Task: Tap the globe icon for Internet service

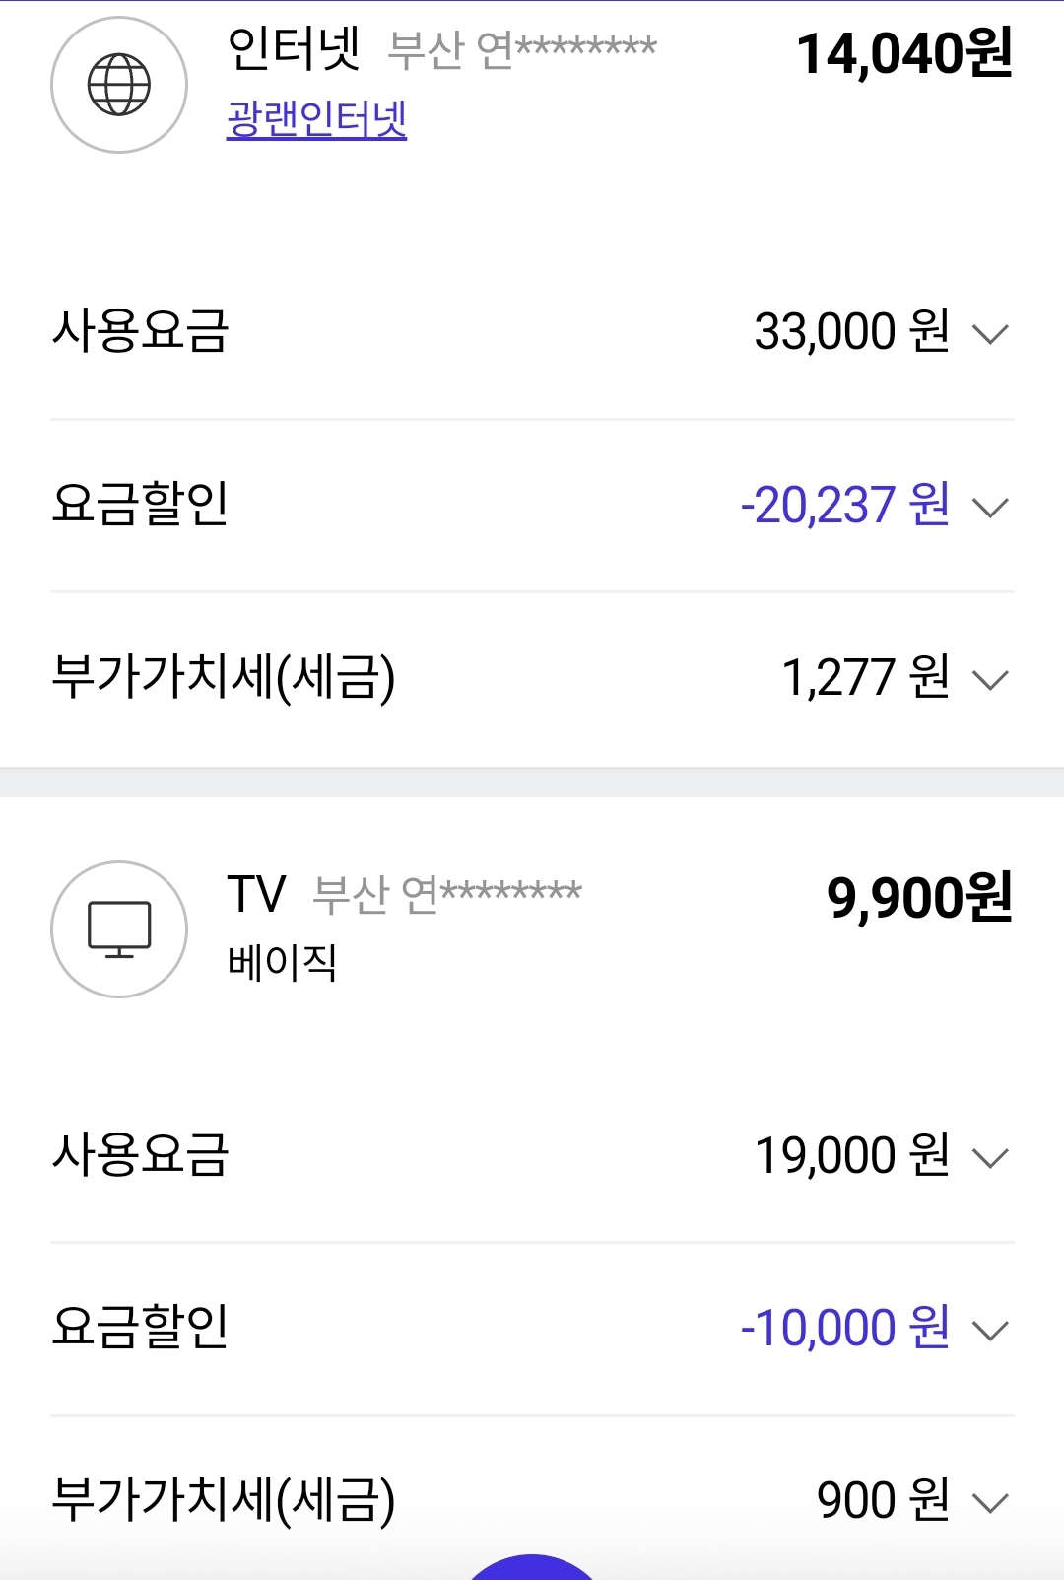Action: (119, 85)
